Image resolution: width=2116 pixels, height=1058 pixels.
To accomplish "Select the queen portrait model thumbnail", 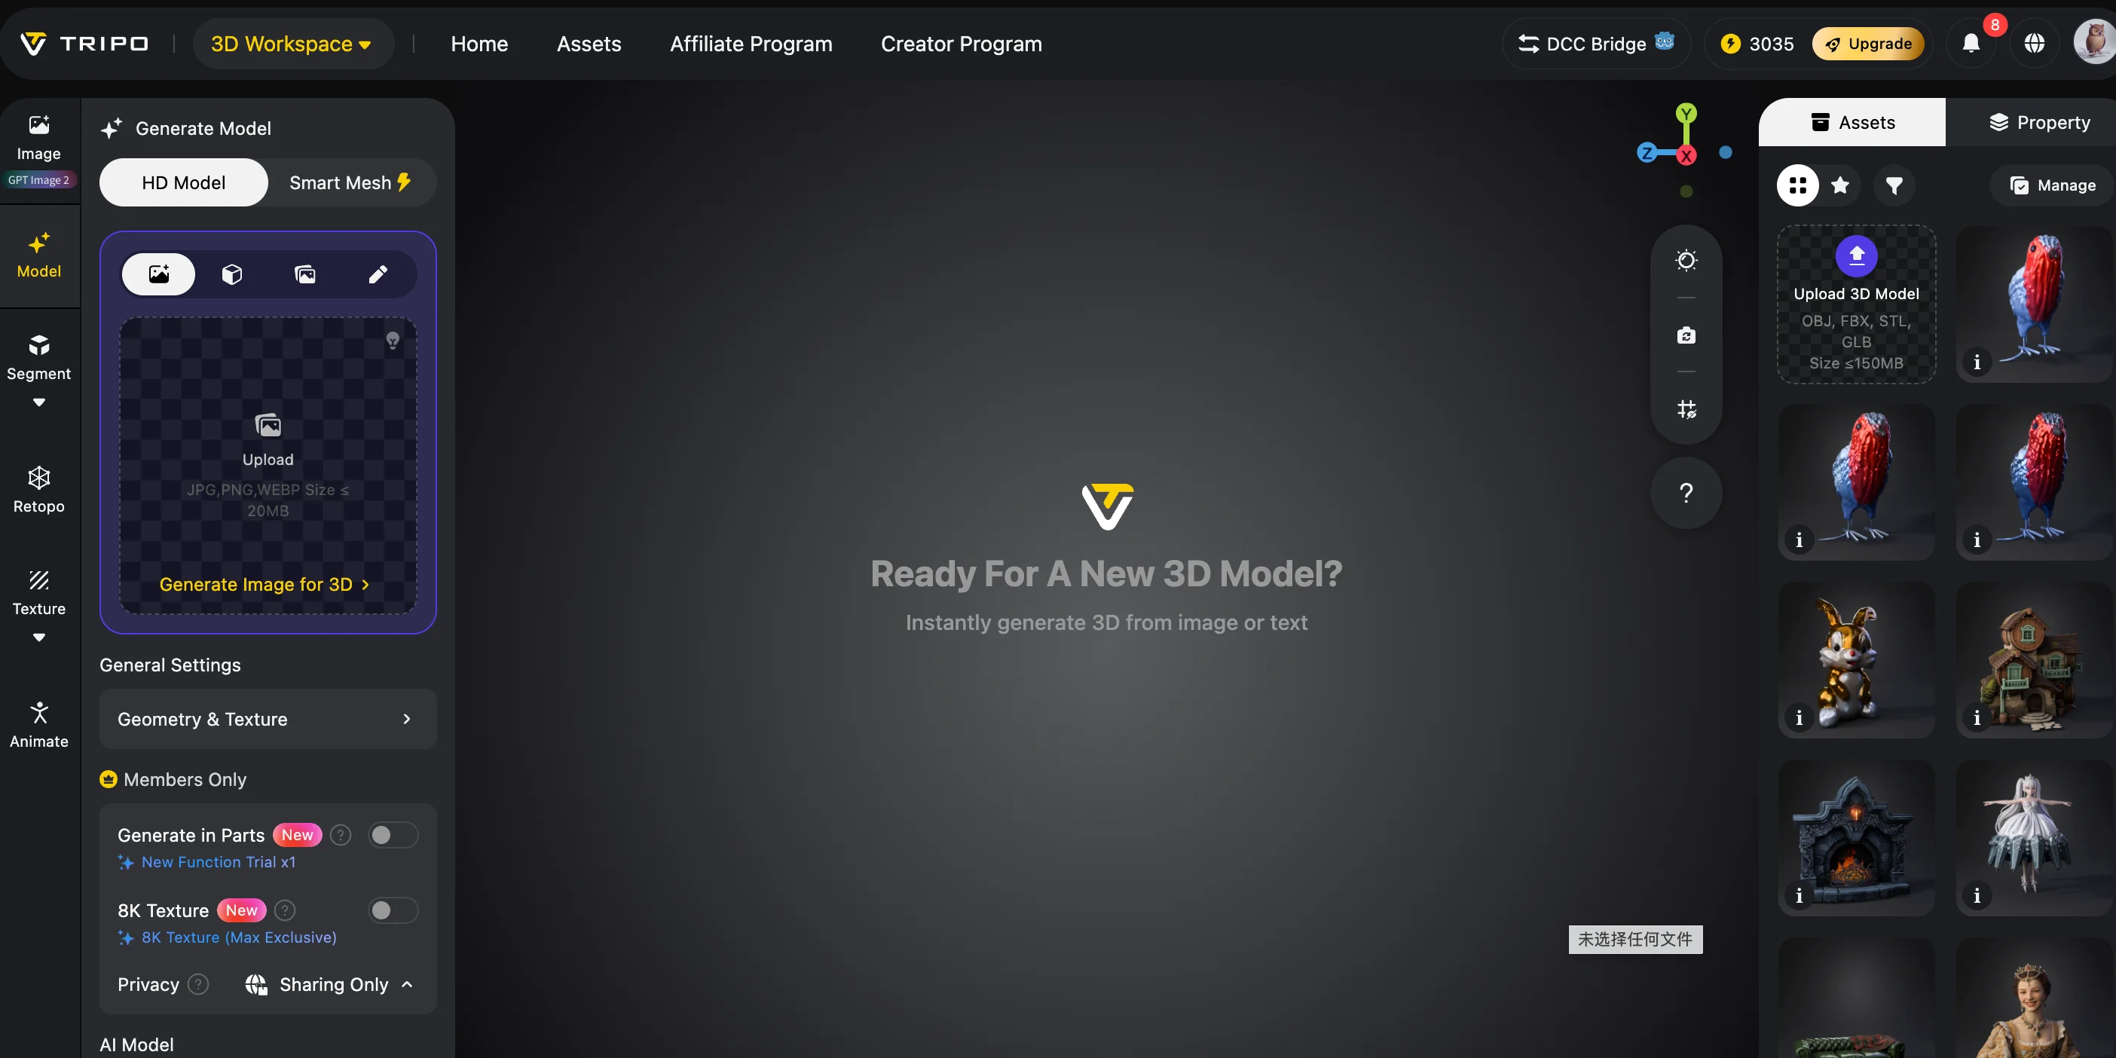I will click(2034, 998).
